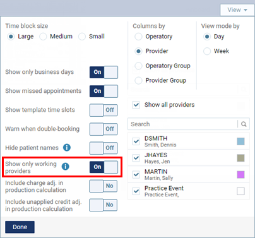Click the Done button
Screen dimensions: 255x238
pyautogui.click(x=20, y=227)
